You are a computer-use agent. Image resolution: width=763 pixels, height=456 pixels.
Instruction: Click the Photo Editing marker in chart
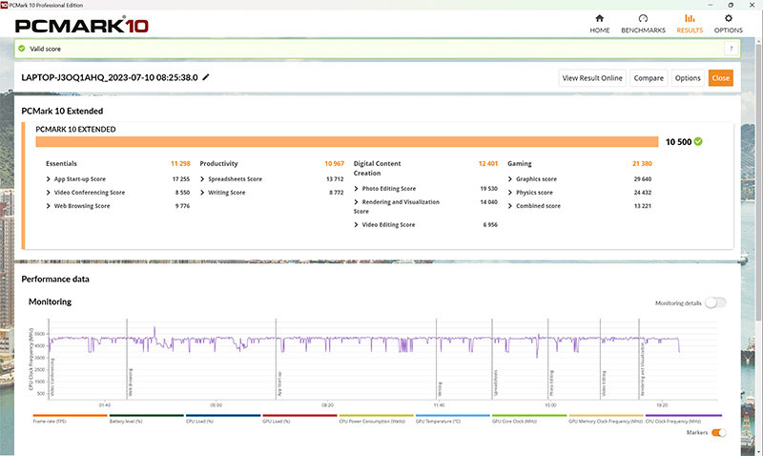coord(552,383)
